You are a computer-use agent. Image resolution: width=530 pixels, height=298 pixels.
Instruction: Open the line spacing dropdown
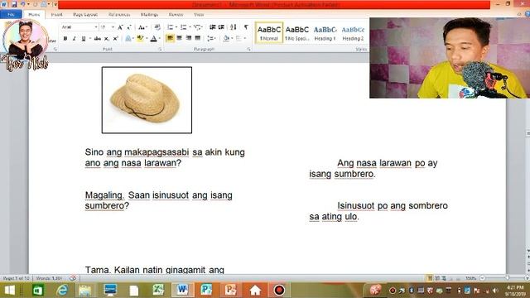click(211, 38)
